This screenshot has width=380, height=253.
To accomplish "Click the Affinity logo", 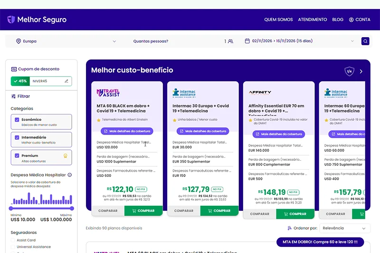I will pos(260,92).
